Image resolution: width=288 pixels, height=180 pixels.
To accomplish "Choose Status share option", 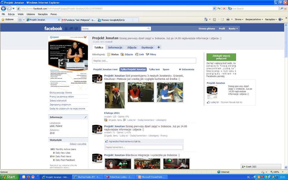I will (x=113, y=54).
